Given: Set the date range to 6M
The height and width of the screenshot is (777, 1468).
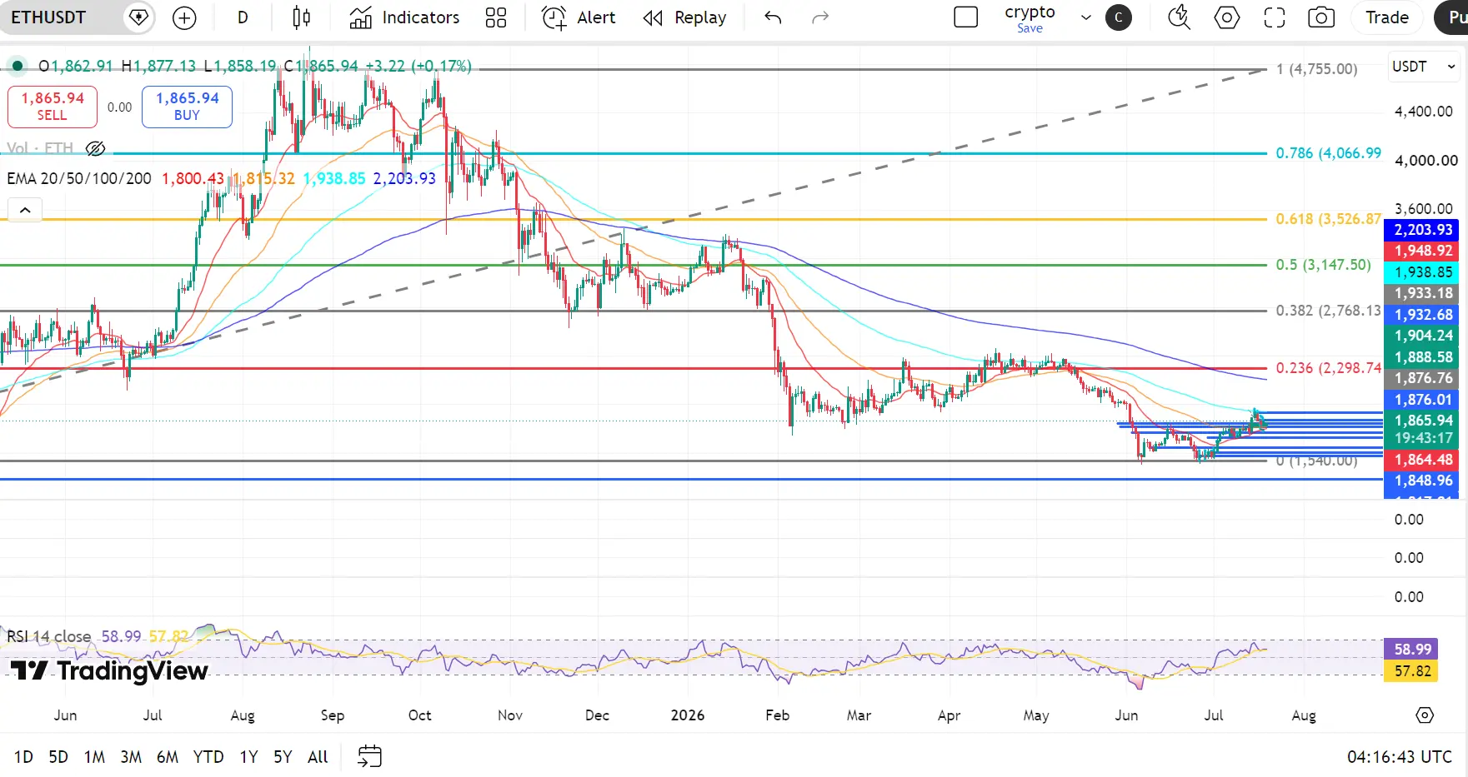Looking at the screenshot, I should coord(168,757).
